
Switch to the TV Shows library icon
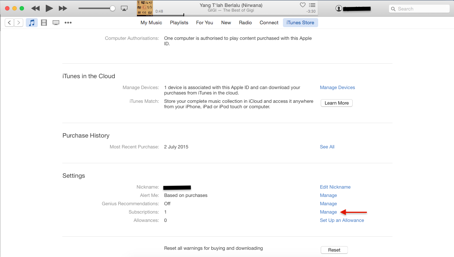click(56, 23)
